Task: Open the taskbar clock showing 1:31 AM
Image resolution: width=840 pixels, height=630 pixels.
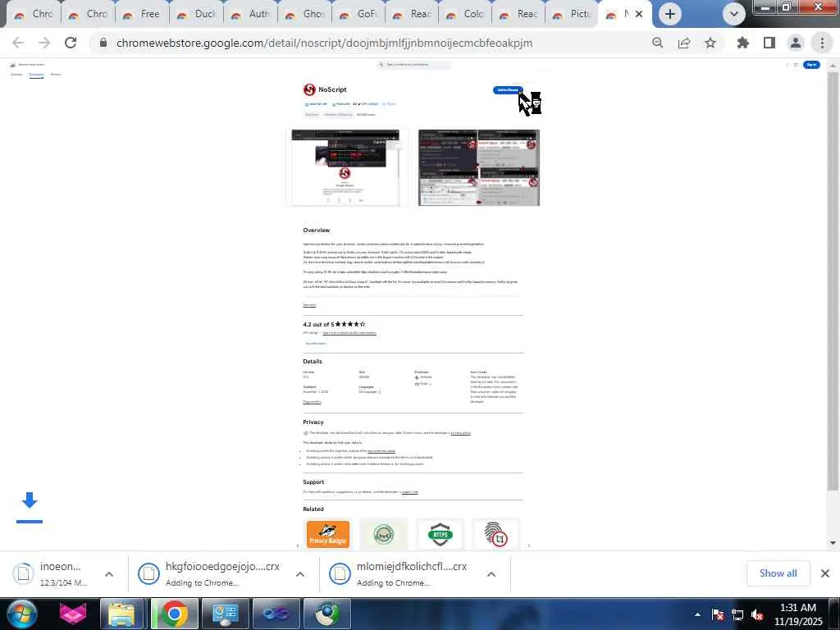Action: [798, 614]
